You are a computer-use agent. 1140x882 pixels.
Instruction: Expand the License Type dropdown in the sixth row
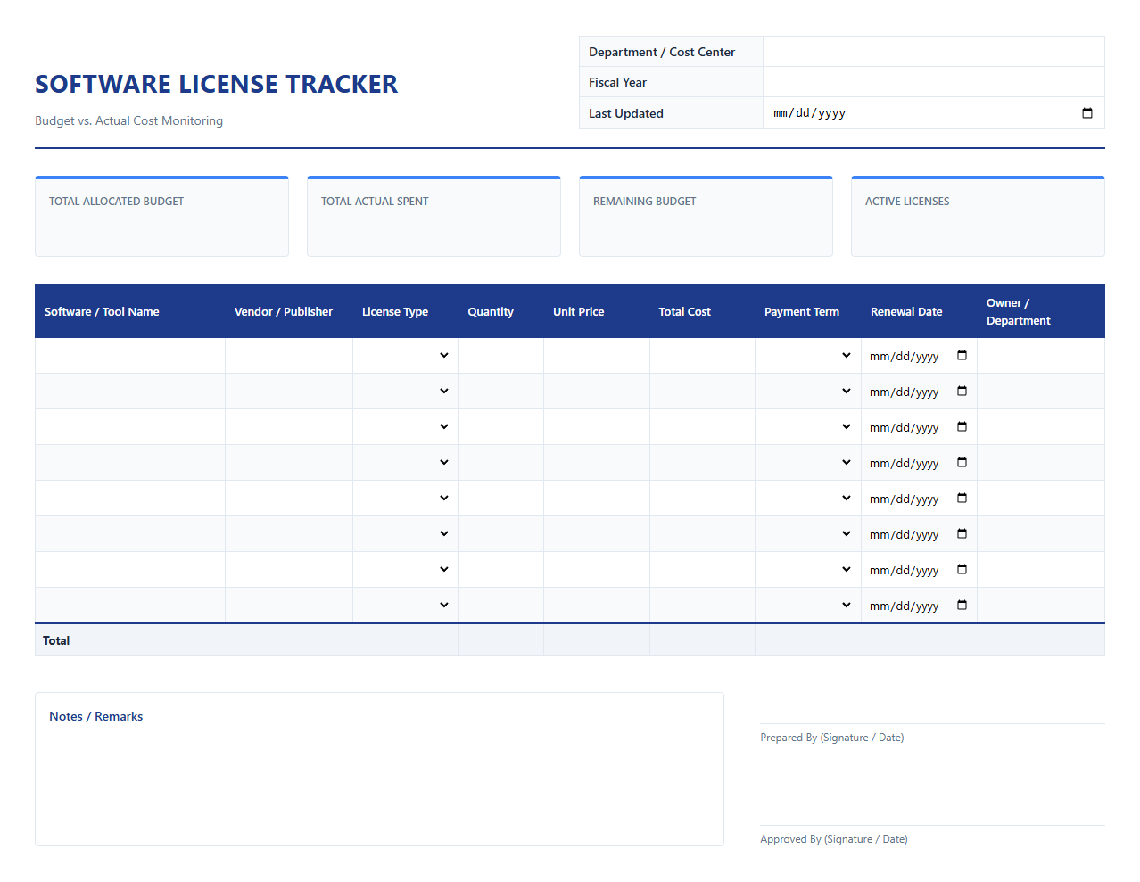(x=406, y=534)
